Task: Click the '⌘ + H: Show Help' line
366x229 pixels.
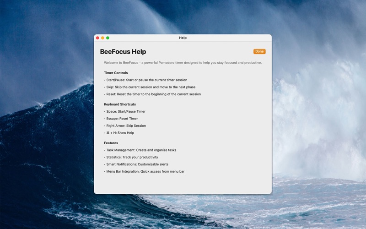Action: [119, 133]
